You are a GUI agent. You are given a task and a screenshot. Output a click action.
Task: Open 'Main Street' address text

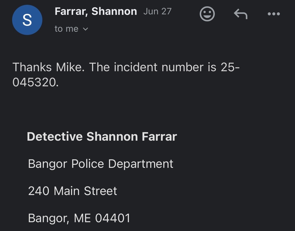(85, 191)
